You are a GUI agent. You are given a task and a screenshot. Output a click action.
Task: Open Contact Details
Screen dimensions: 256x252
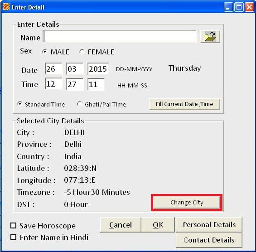coord(209,240)
